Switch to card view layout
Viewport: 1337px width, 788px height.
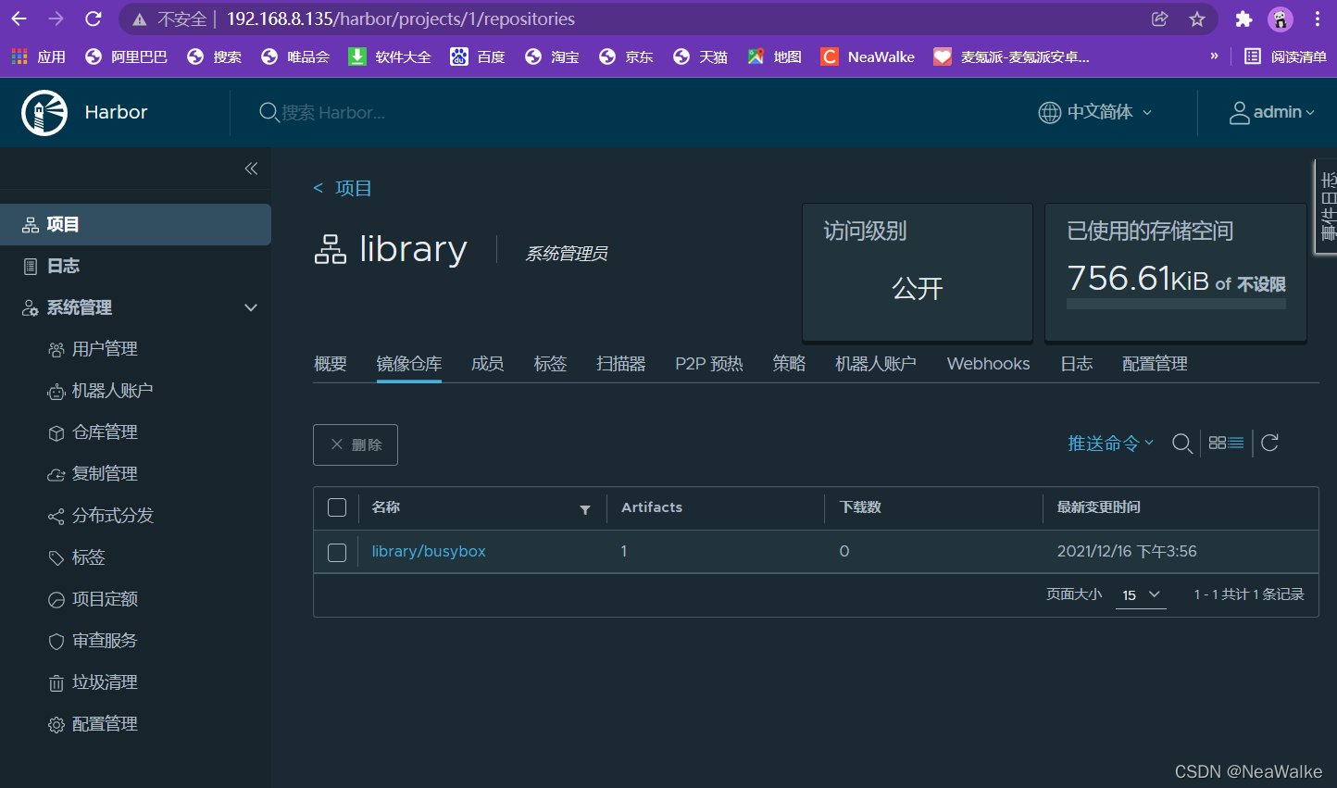(x=1218, y=443)
